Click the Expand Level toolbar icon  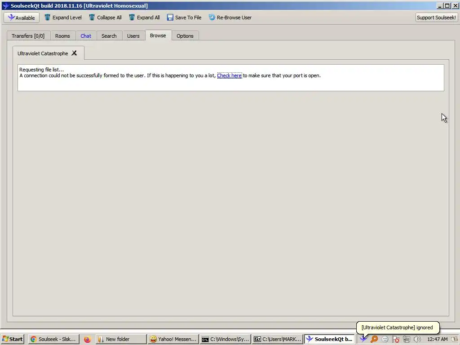[x=47, y=18]
